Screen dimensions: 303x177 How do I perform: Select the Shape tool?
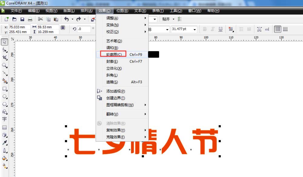tap(5, 50)
